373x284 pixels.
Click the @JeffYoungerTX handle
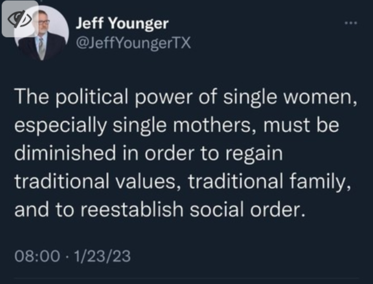click(133, 43)
